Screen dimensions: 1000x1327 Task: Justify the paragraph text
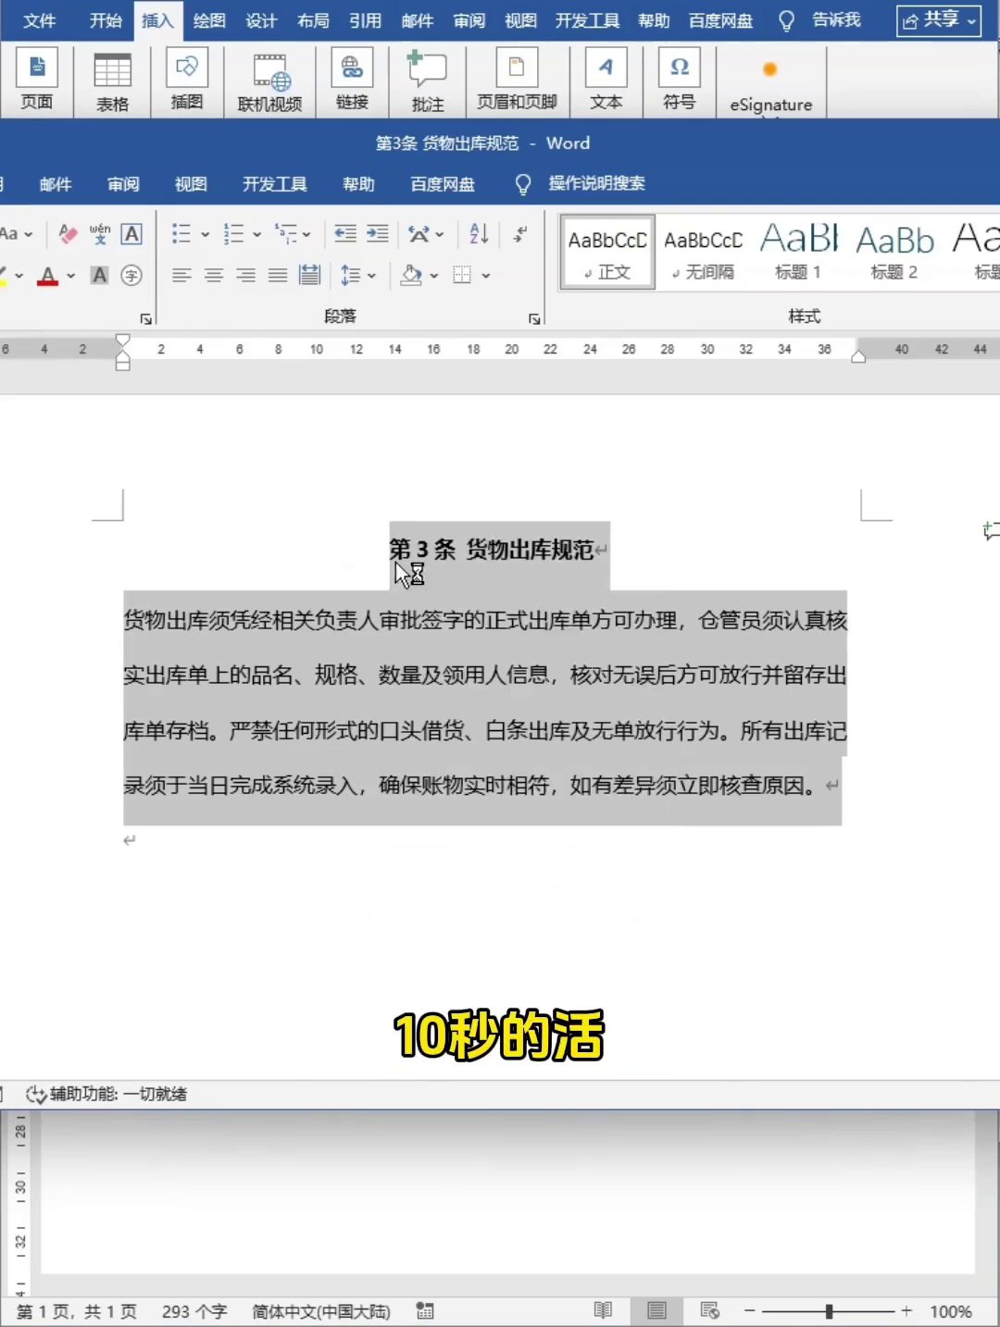click(278, 275)
